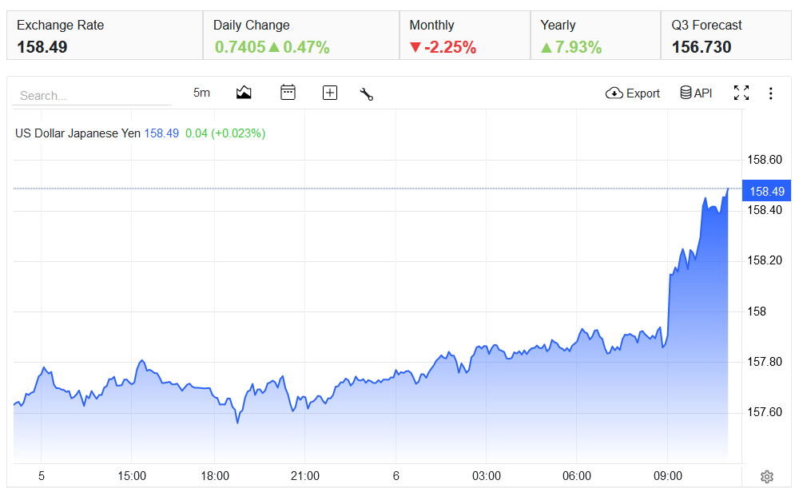Open the wrench chart tools
The height and width of the screenshot is (488, 799).
[367, 93]
